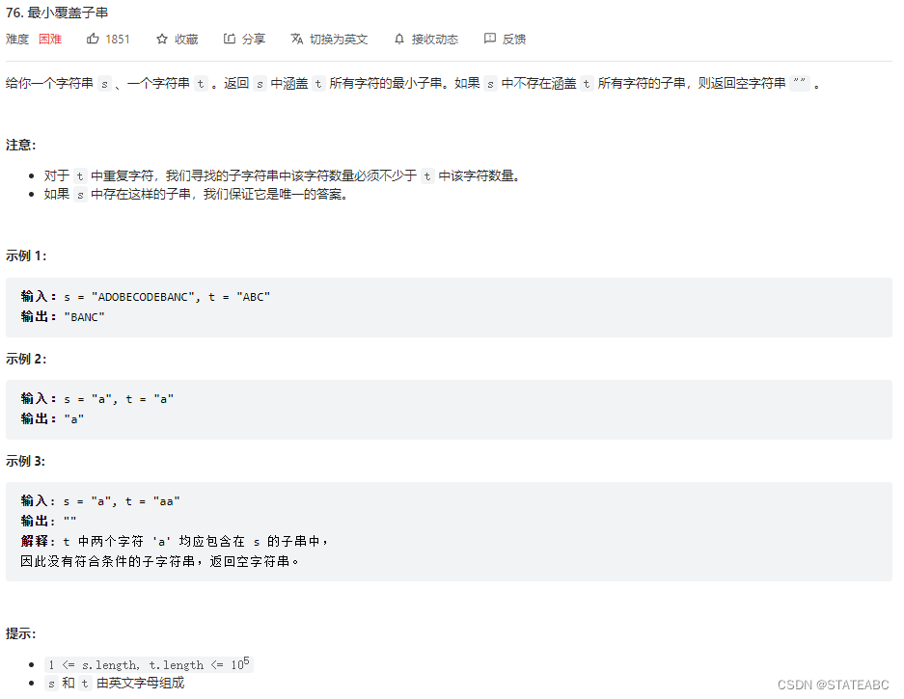This screenshot has height=699, width=904.
Task: Click the star favorite icon
Action: point(162,39)
